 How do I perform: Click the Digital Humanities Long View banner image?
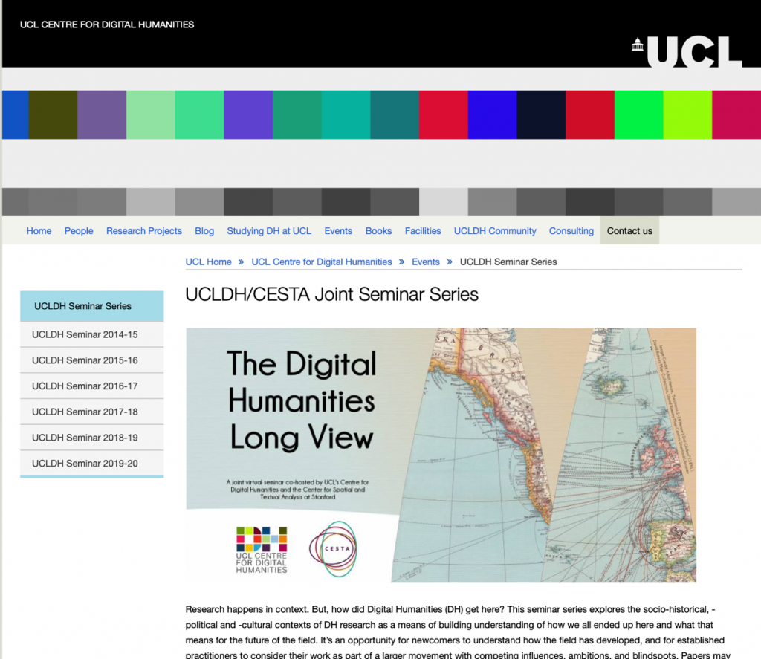tap(441, 455)
